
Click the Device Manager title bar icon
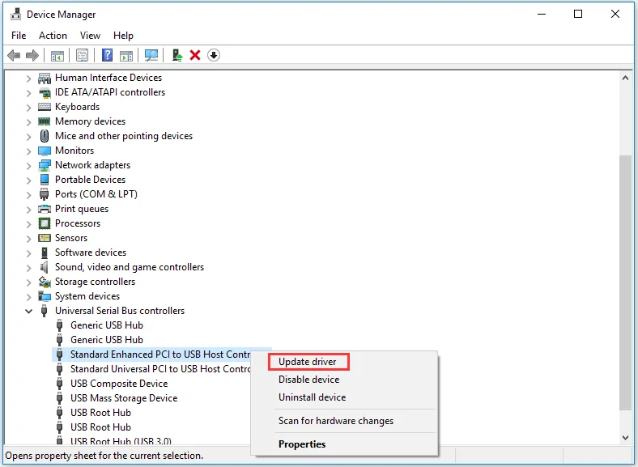tap(15, 15)
